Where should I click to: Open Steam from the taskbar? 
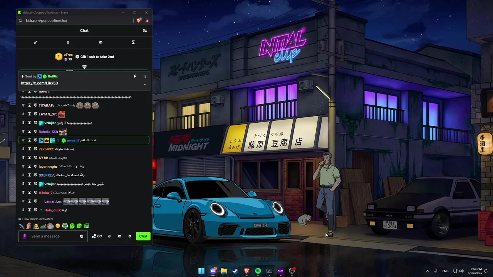[x=235, y=271]
